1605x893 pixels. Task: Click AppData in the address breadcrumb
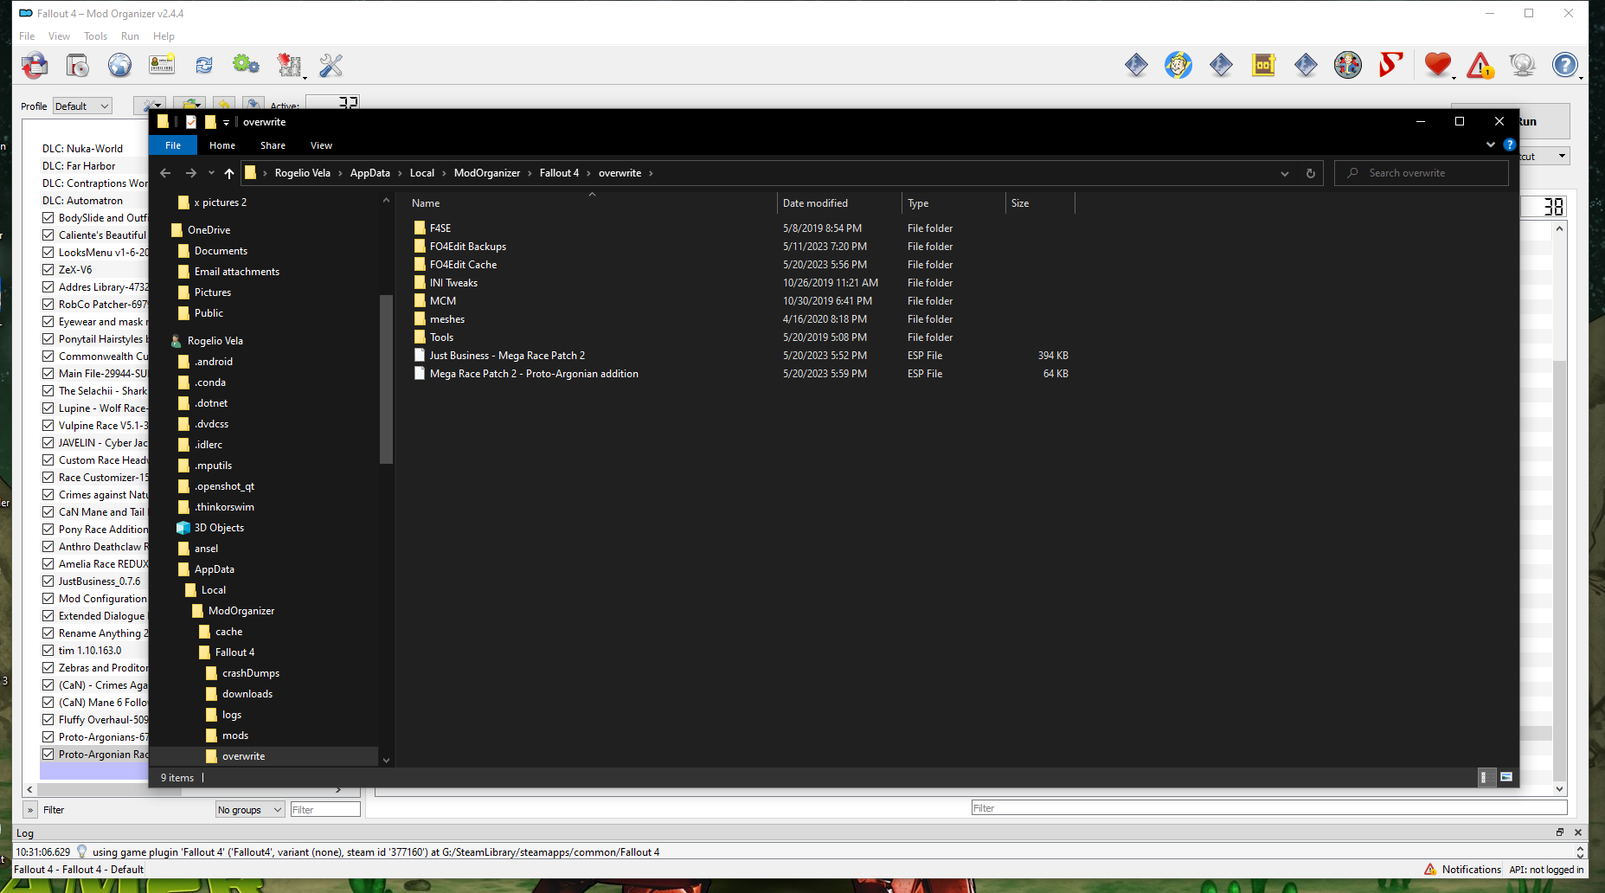tap(370, 173)
